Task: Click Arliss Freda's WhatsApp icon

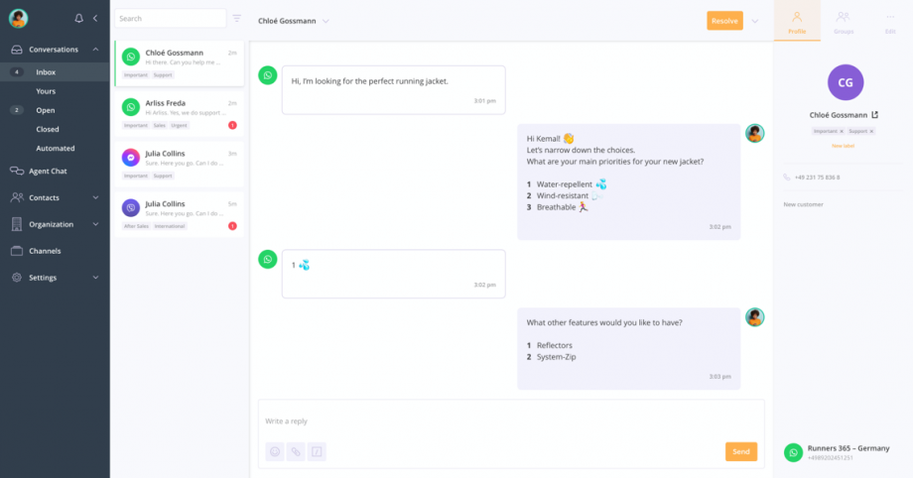Action: click(x=131, y=107)
